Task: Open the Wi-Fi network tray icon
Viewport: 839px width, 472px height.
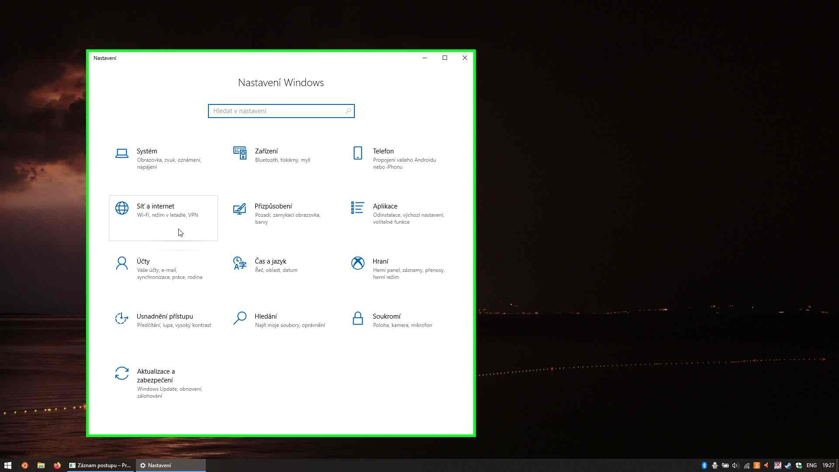Action: (x=746, y=465)
